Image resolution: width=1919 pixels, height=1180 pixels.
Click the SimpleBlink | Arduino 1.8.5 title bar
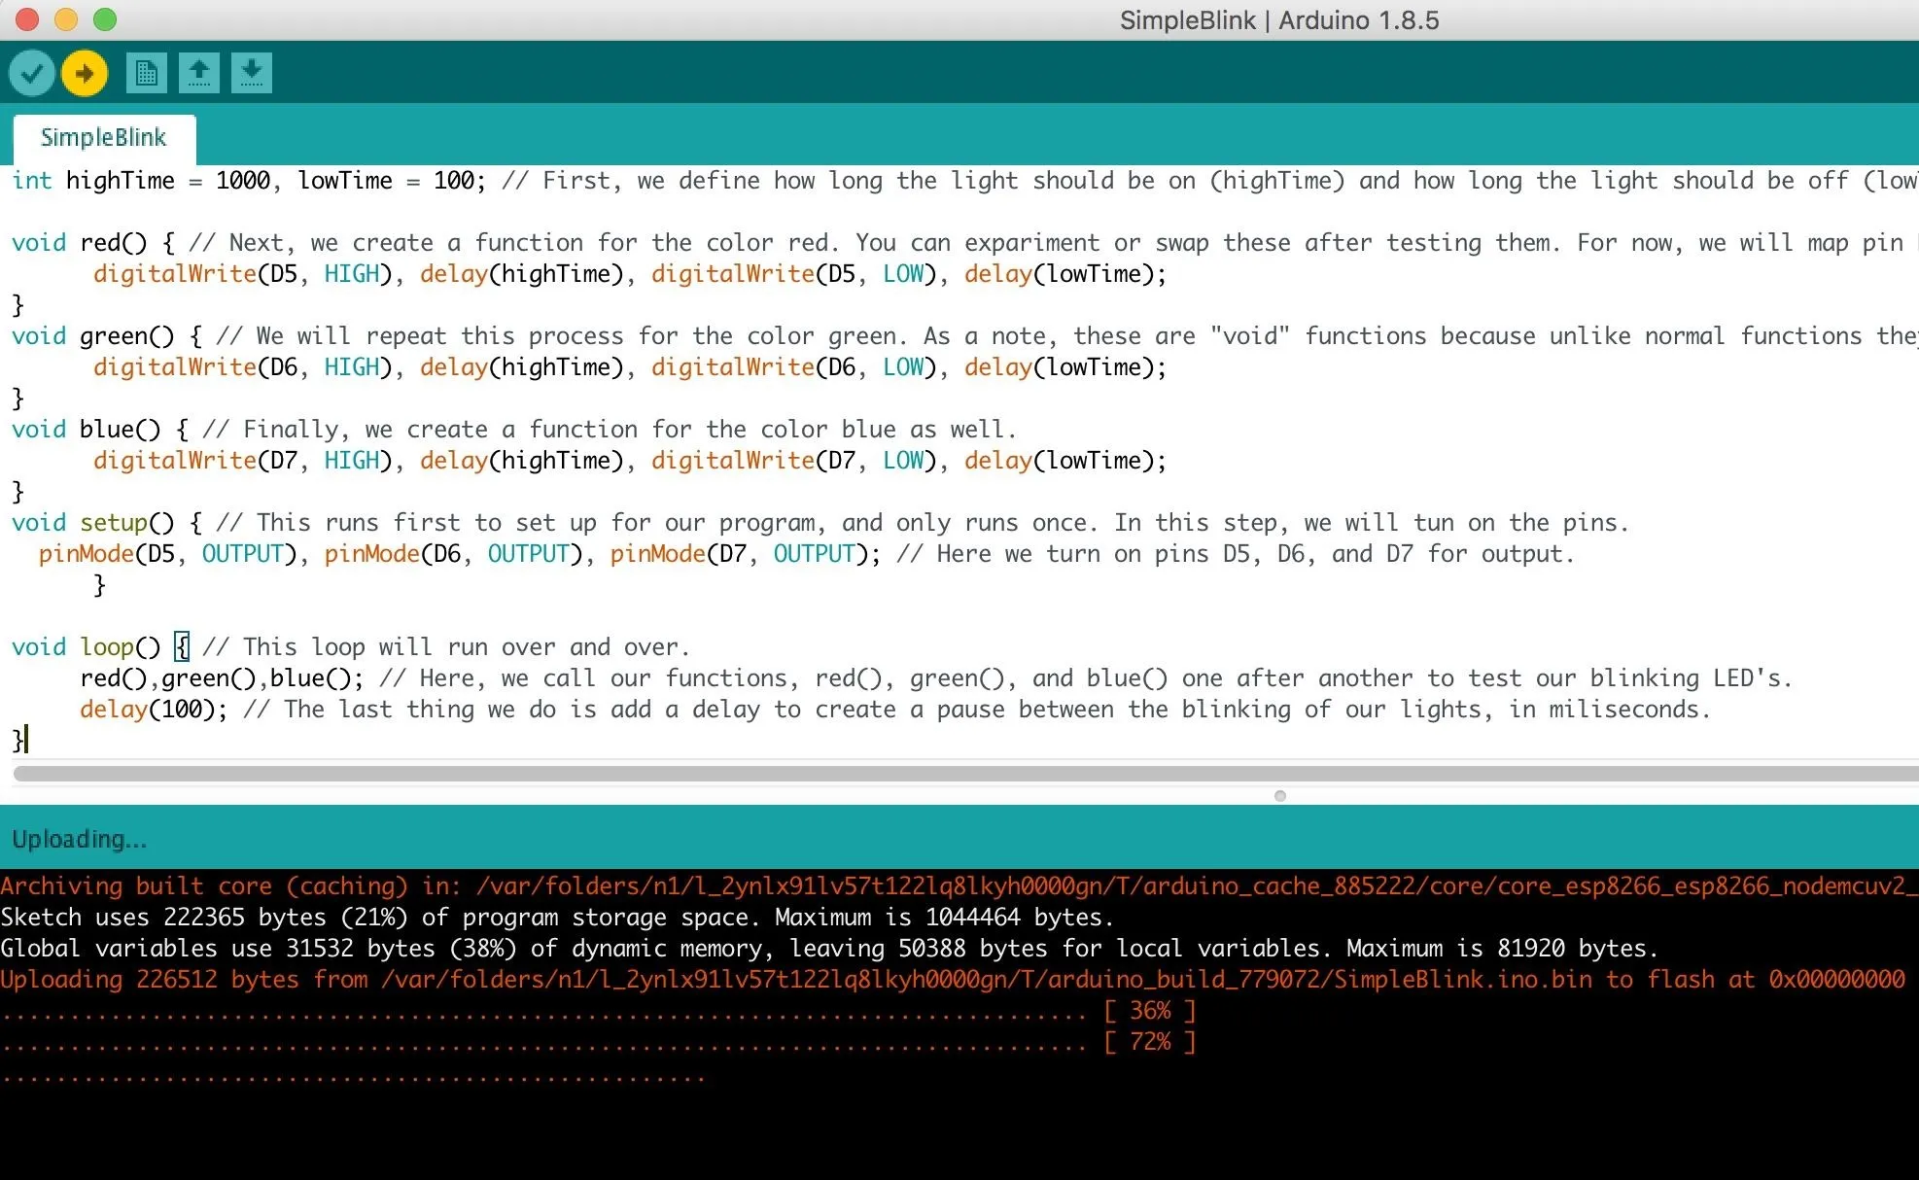[x=1278, y=20]
